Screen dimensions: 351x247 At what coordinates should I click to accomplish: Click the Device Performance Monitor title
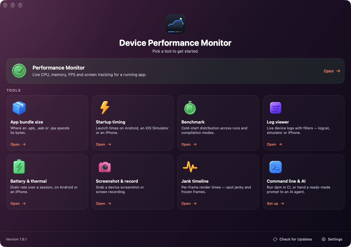(175, 43)
